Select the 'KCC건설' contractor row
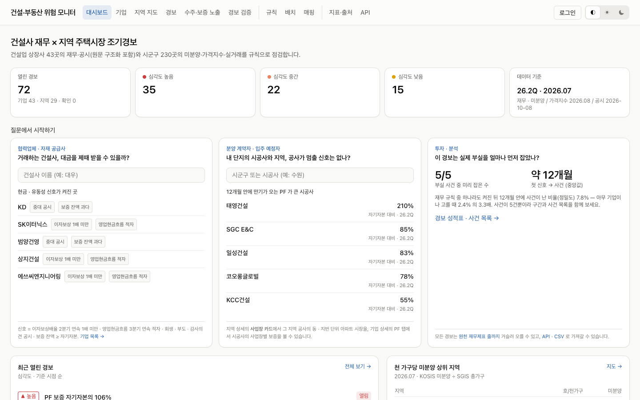The width and height of the screenshot is (640, 400). pyautogui.click(x=320, y=304)
